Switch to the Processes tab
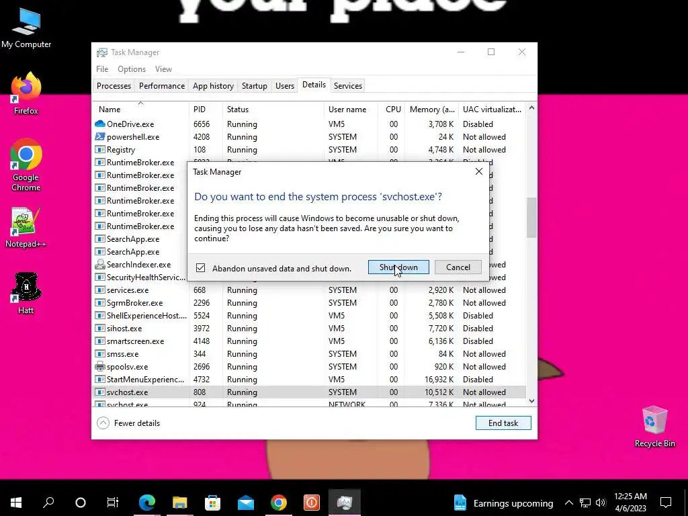 click(114, 86)
